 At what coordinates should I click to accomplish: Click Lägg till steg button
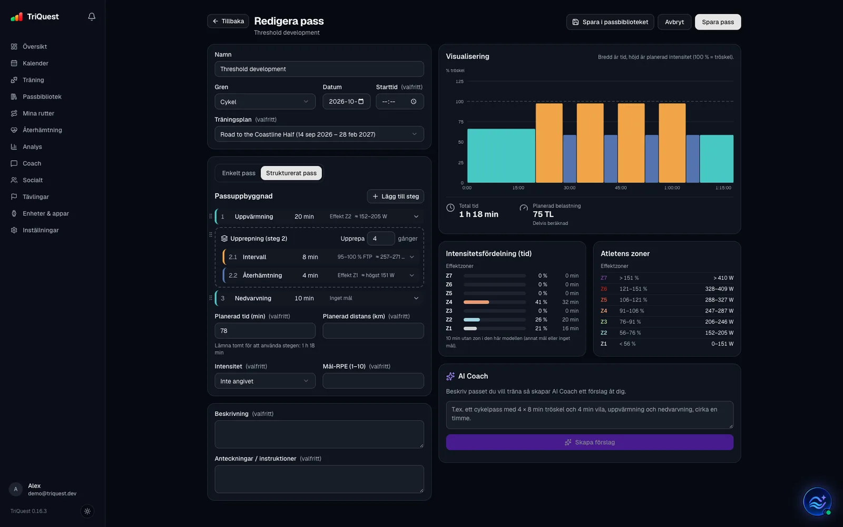pyautogui.click(x=396, y=197)
